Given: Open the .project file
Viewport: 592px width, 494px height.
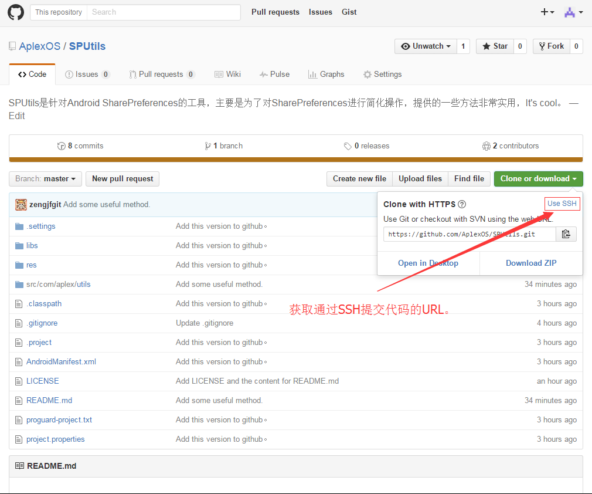Looking at the screenshot, I should (x=39, y=343).
